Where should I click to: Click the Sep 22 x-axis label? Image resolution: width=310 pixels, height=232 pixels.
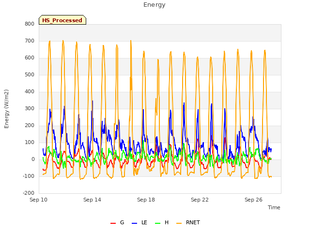[200, 200]
